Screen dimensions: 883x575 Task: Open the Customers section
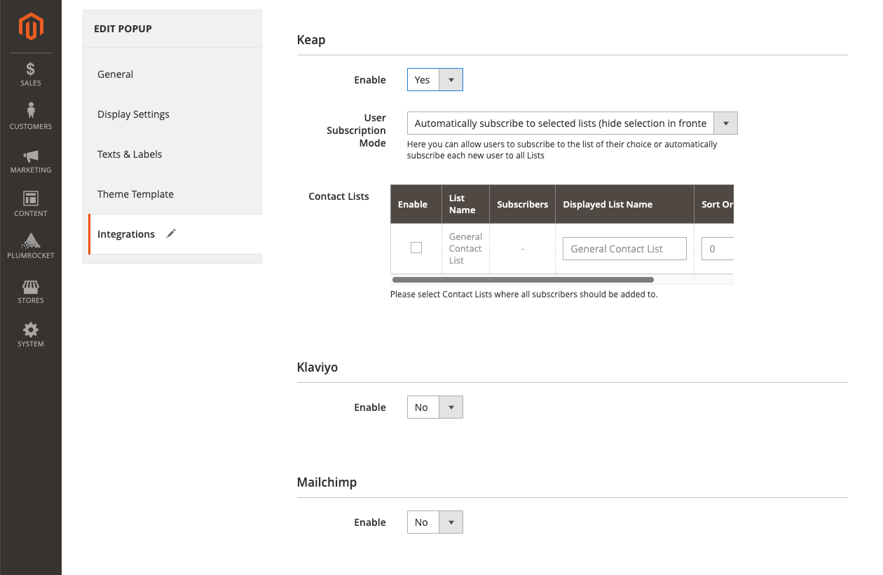pyautogui.click(x=30, y=116)
